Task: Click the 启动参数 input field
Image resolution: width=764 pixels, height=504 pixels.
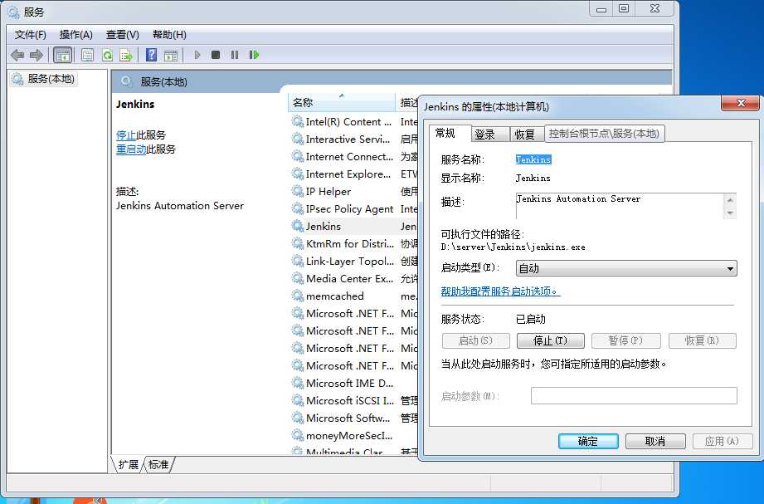Action: coord(634,396)
